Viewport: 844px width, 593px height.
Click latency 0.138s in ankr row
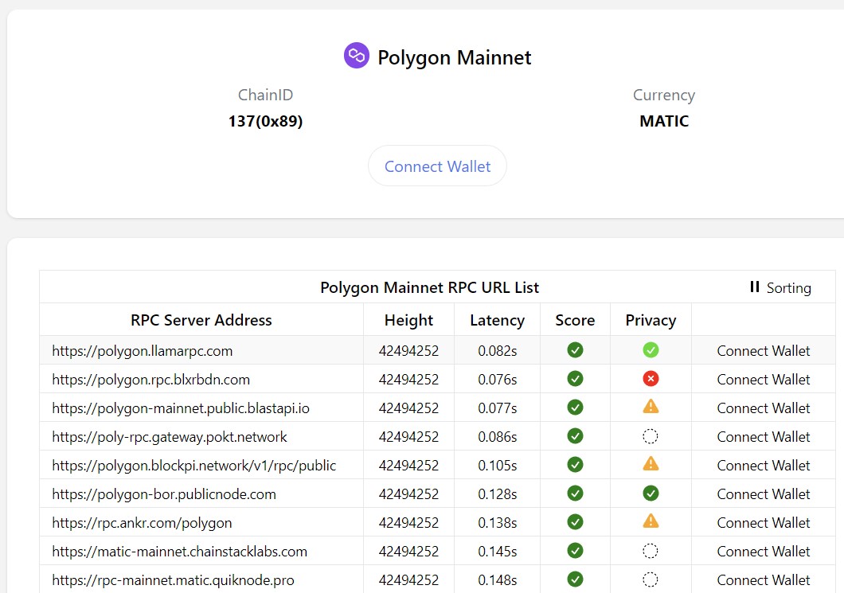498,522
